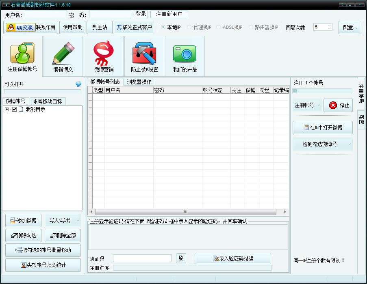The image size is (367, 284).
Task: Click the account list horizontal scrollbar
Action: point(185,212)
